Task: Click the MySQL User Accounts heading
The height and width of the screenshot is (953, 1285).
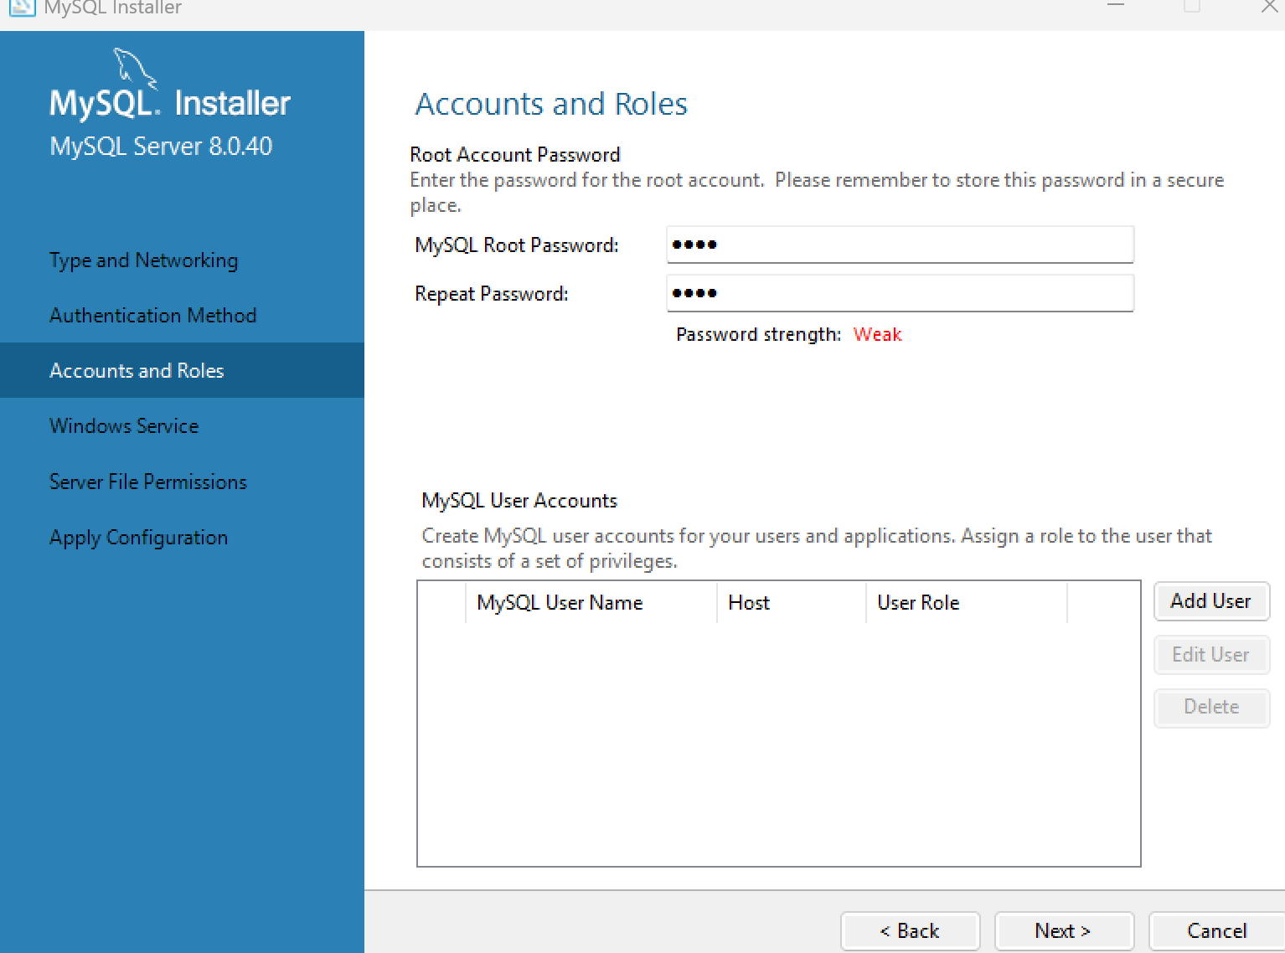Action: 519,501
